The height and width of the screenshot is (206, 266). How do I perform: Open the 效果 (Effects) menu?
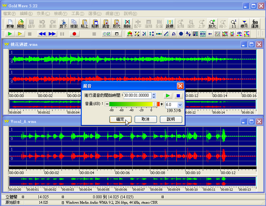coord(43,14)
